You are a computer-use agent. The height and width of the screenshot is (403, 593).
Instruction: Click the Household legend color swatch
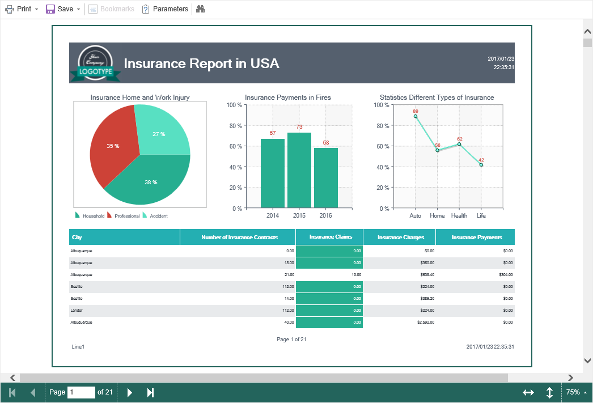pyautogui.click(x=78, y=215)
